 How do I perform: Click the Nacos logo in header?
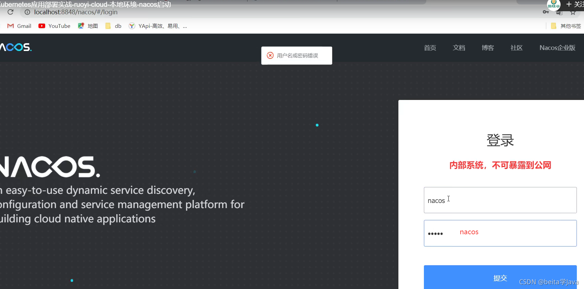pyautogui.click(x=16, y=47)
